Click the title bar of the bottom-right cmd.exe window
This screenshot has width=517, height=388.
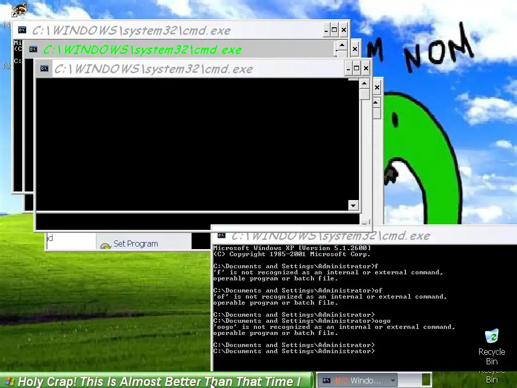[x=365, y=235]
